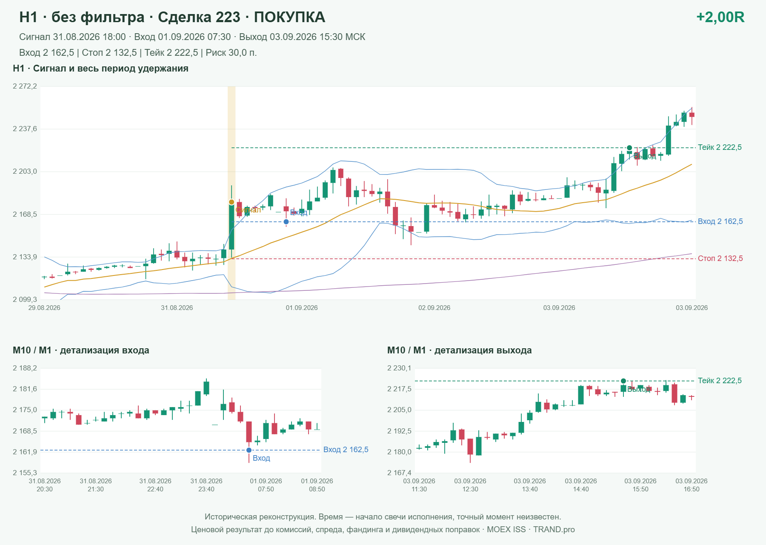
Task: Click the 2 230,1 label on the exit chart axis
Action: (399, 368)
